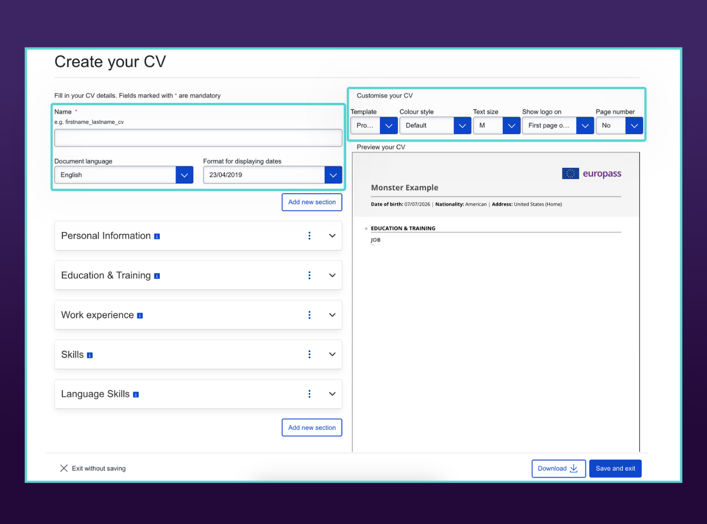
Task: Expand the Skills section
Action: point(332,354)
